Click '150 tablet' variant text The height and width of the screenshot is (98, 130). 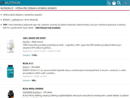[47, 92]
